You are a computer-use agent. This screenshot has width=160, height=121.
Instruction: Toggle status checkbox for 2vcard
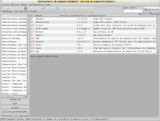tap(31, 25)
